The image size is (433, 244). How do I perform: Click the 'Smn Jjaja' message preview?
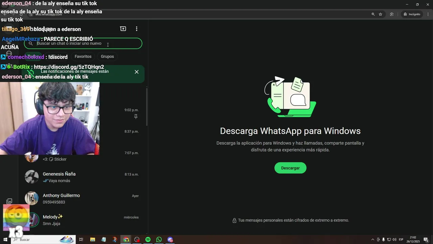51,224
